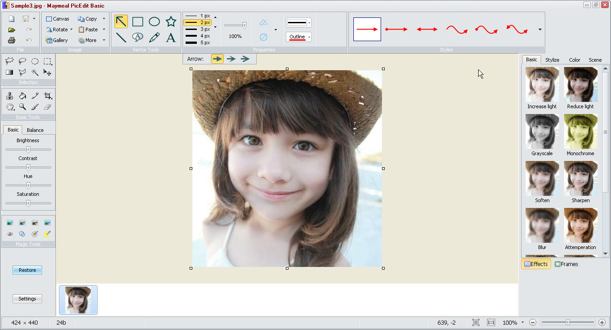611x330 pixels.
Task: Click the Print icon in File group
Action: click(x=12, y=40)
